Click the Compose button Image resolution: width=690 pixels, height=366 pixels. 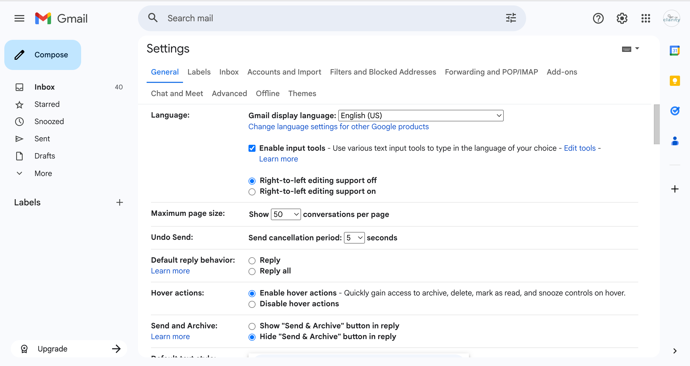point(43,55)
